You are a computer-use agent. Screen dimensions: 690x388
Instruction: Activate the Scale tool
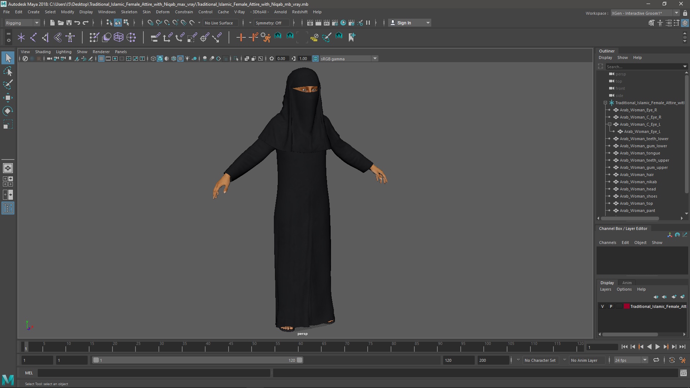click(8, 124)
